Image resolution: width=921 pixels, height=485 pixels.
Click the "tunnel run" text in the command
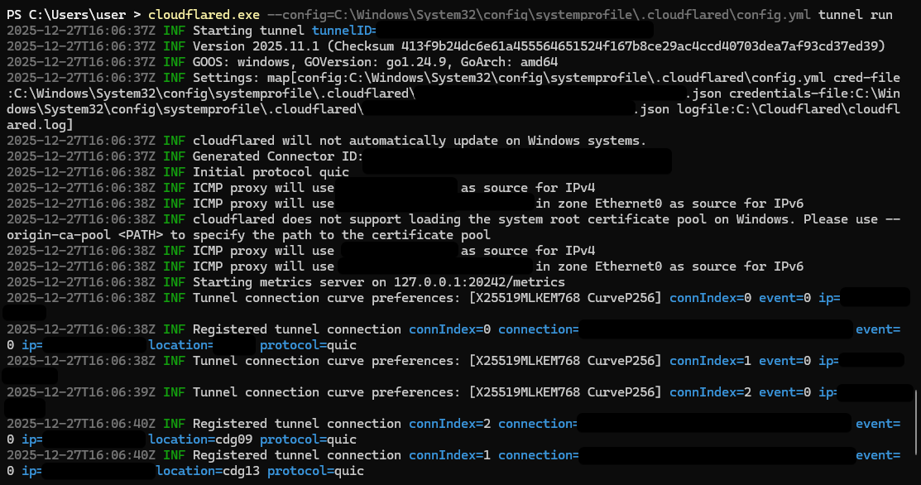point(855,15)
